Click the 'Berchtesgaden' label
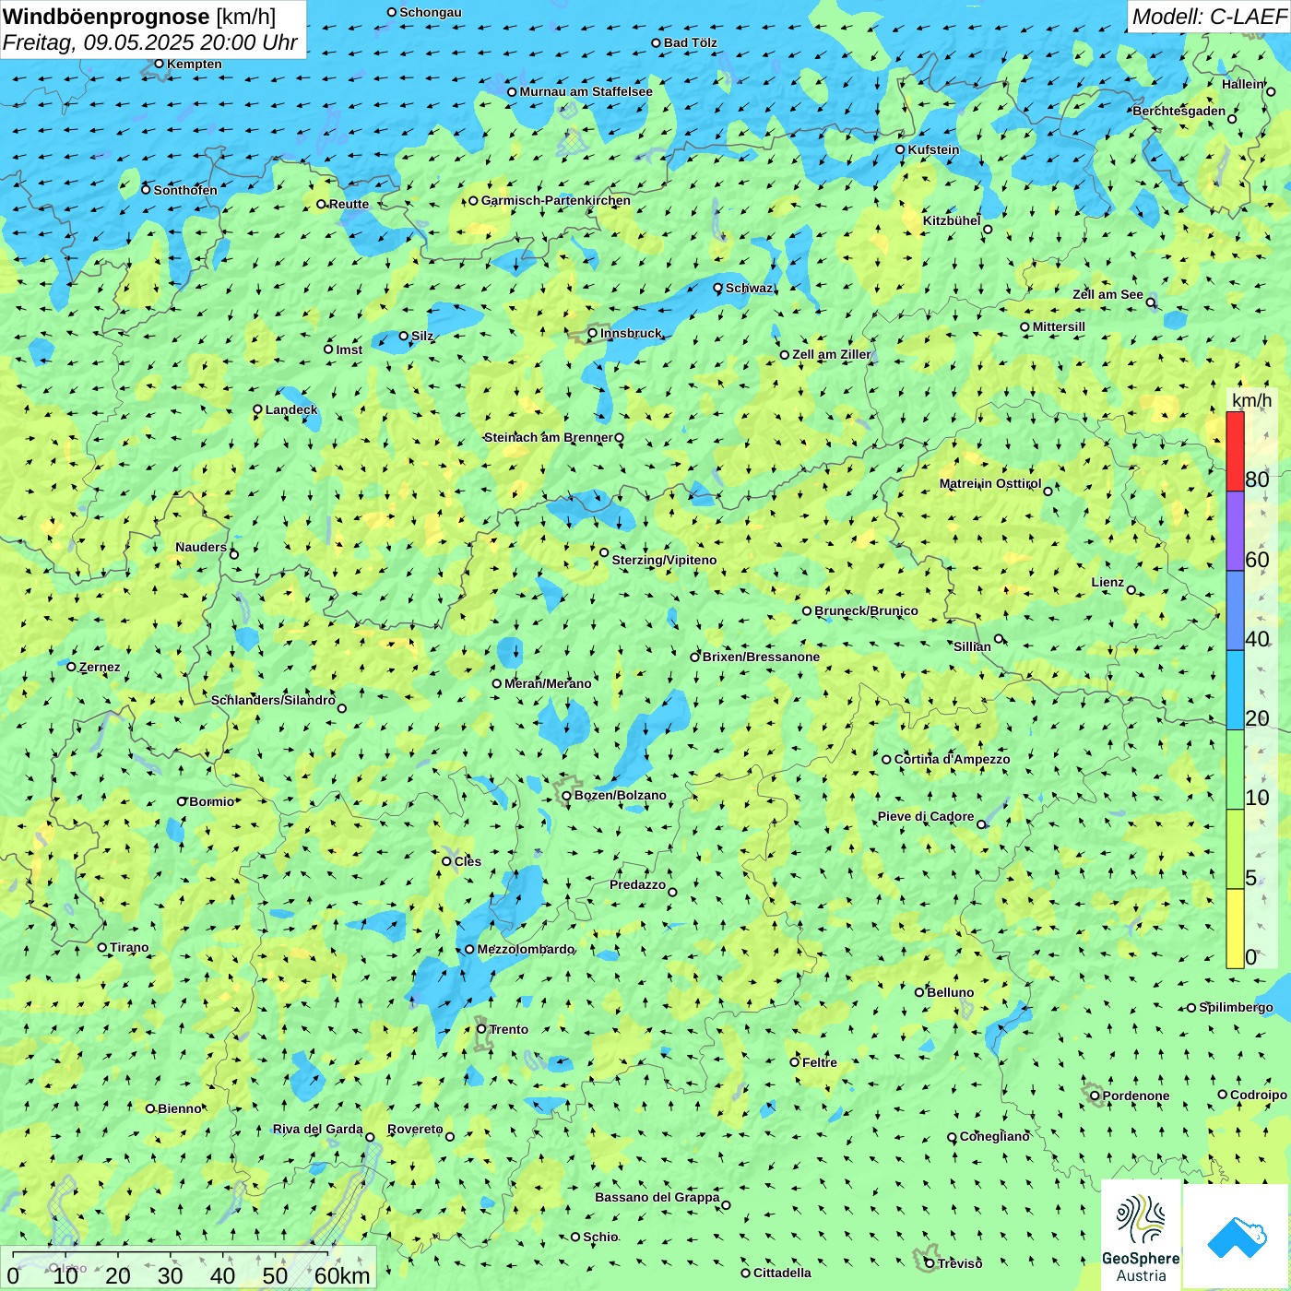The width and height of the screenshot is (1291, 1291). (1179, 111)
